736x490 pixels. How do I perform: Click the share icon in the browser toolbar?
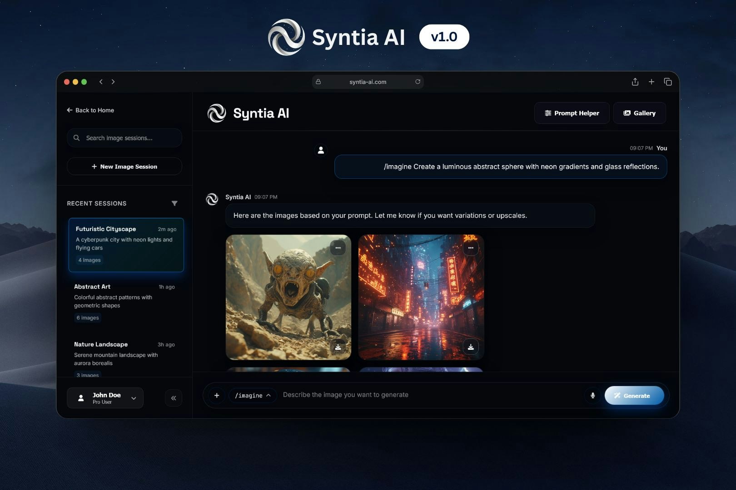pos(635,82)
